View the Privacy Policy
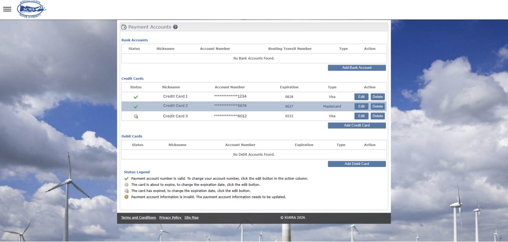Screen dimensions: 508x242 [170, 217]
